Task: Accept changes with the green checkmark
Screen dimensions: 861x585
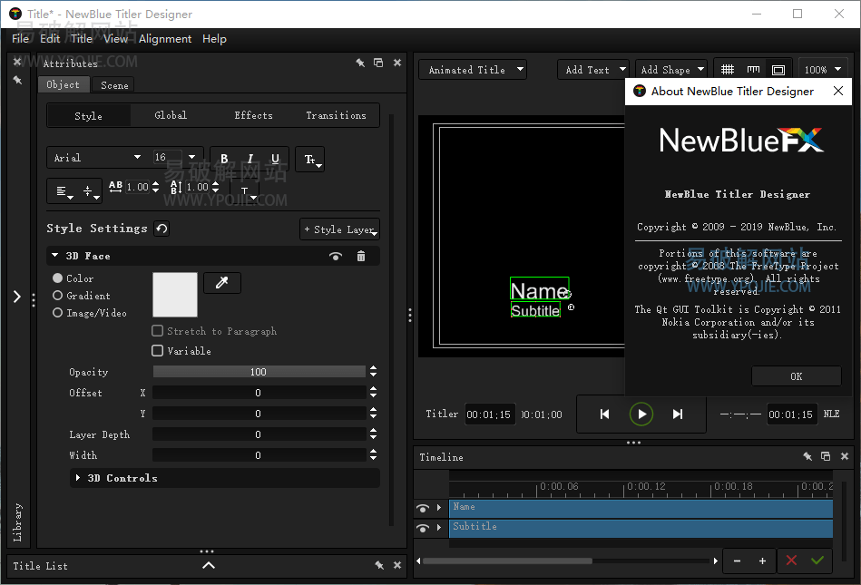Action: pyautogui.click(x=817, y=561)
